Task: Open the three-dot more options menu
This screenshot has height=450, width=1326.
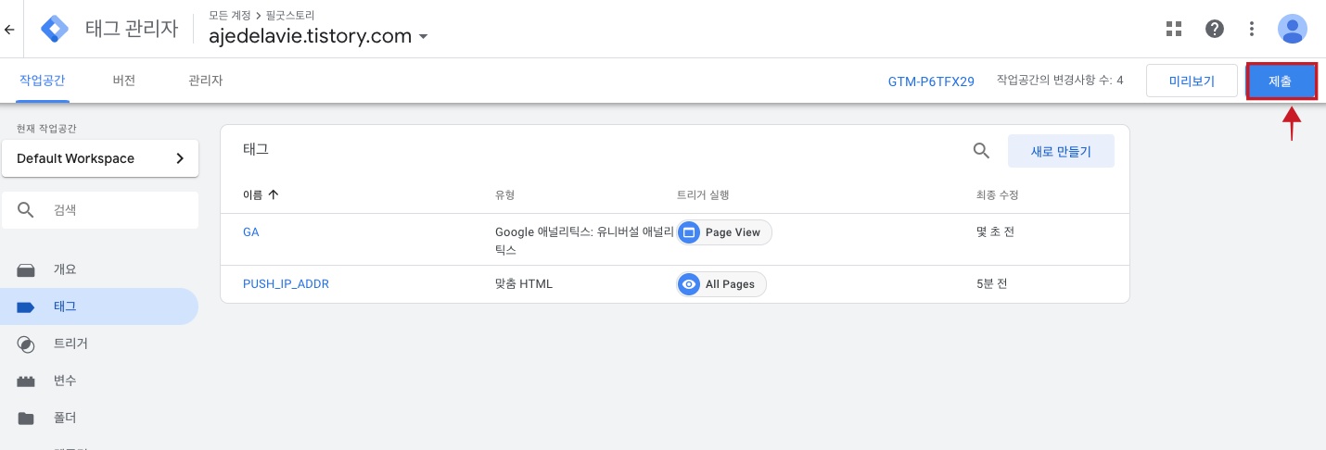Action: [x=1253, y=29]
